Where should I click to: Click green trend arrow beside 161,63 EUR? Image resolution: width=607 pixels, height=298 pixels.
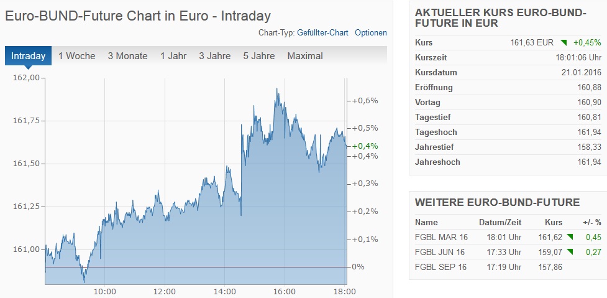[x=564, y=43]
